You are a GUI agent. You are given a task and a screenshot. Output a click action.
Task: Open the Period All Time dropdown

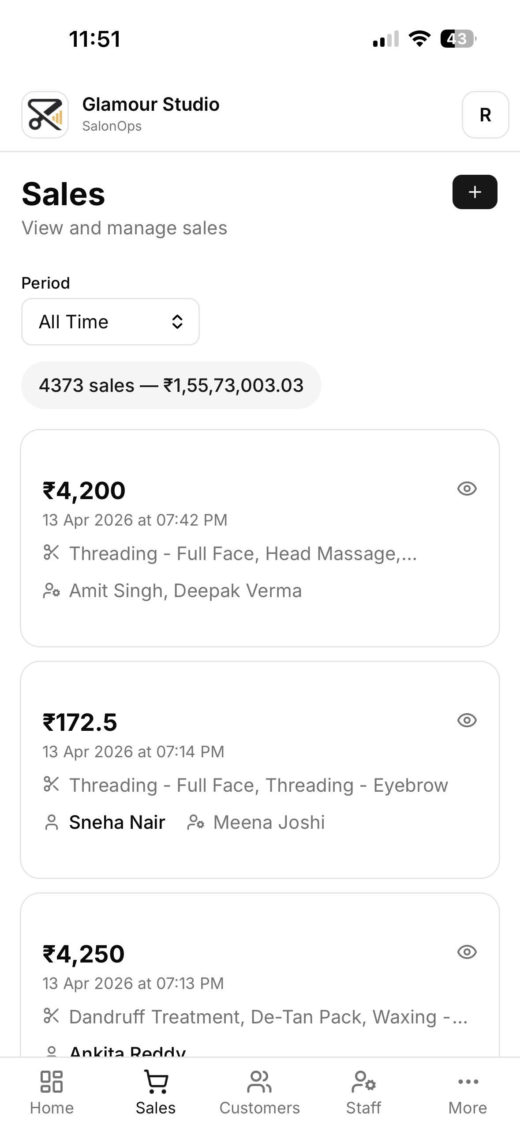pos(110,322)
